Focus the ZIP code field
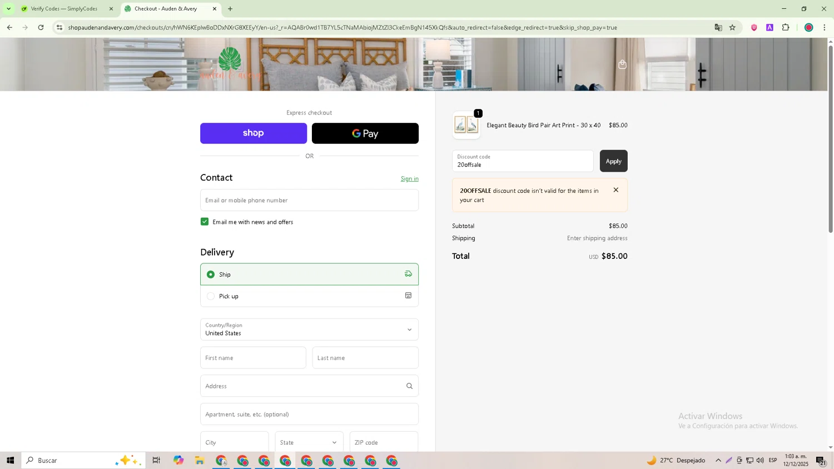 (384, 442)
